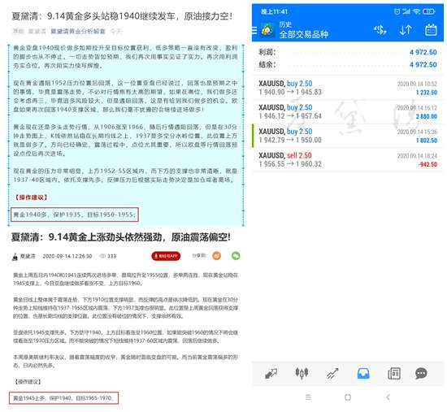This screenshot has height=412, width=447.
Task: Open article title 9.14黄金多头站稳1940继续发车
Action: (x=122, y=16)
